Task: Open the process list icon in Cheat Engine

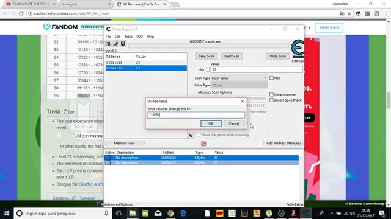Action: pyautogui.click(x=108, y=44)
